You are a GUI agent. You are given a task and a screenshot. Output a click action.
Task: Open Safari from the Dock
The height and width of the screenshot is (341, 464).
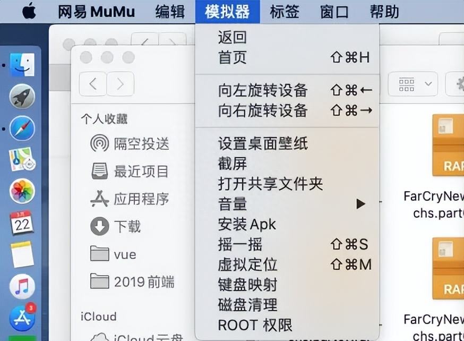pyautogui.click(x=22, y=129)
